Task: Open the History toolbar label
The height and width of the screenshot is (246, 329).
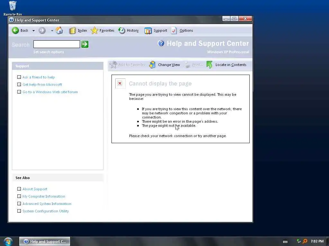Action: pyautogui.click(x=133, y=30)
